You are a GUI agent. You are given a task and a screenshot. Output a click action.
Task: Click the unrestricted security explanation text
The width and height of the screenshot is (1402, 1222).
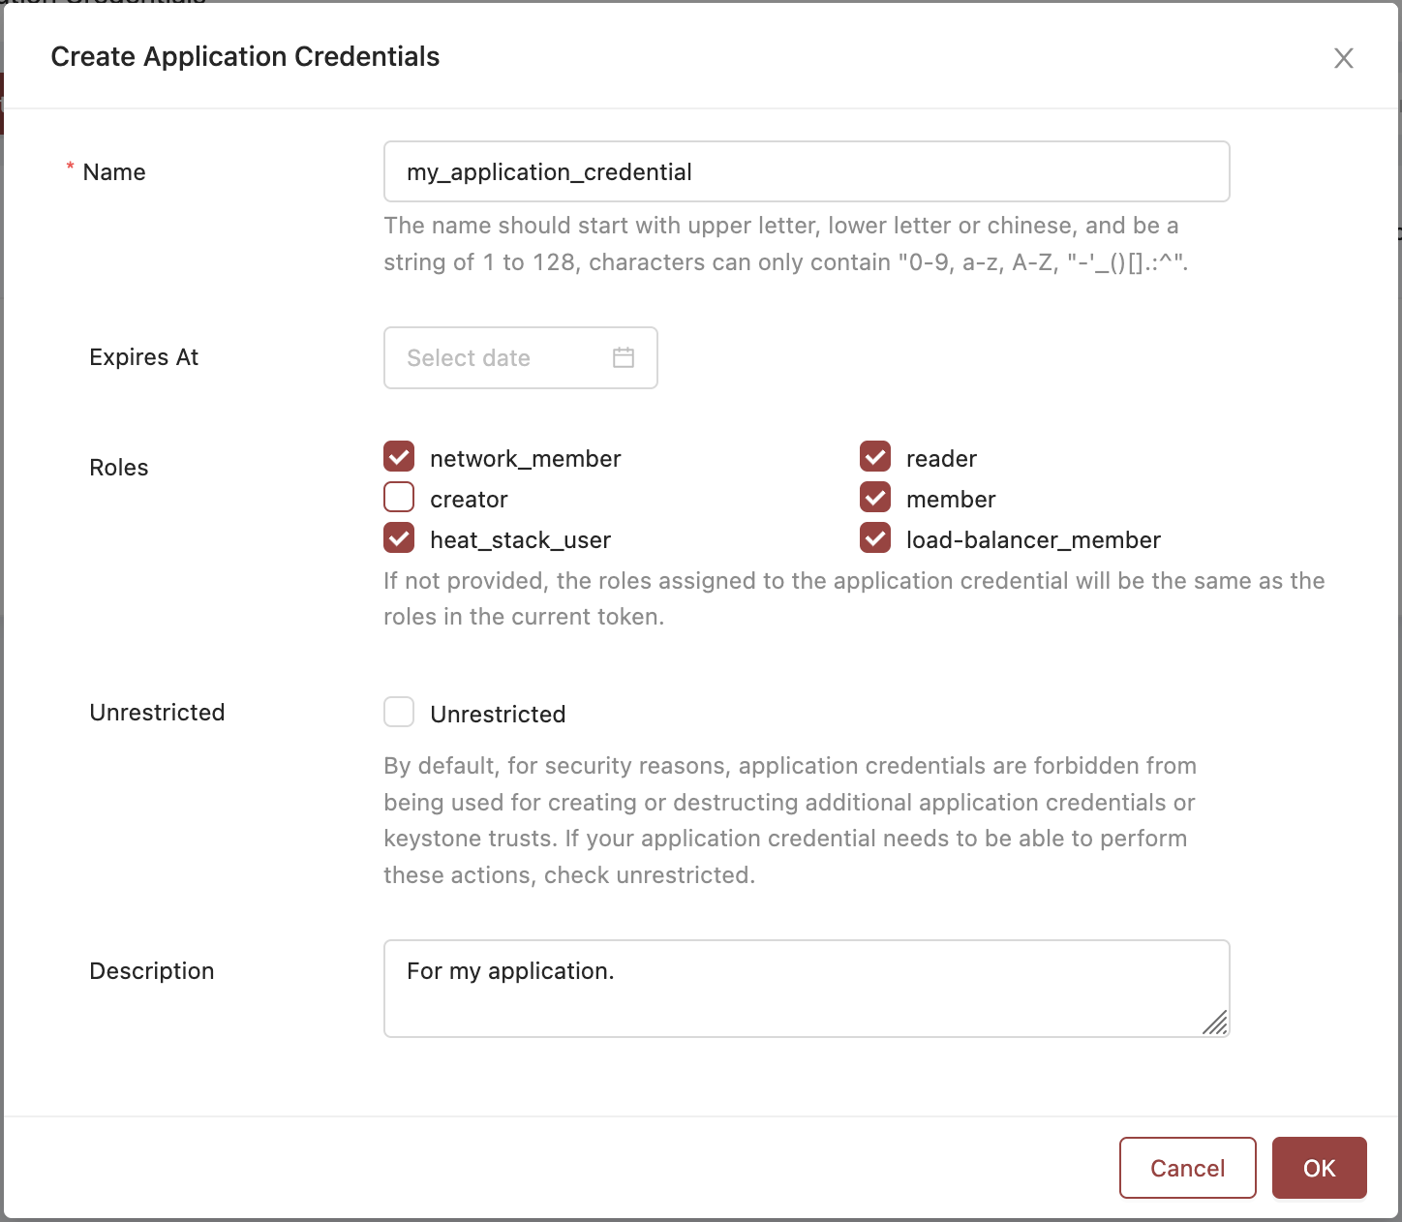[790, 820]
